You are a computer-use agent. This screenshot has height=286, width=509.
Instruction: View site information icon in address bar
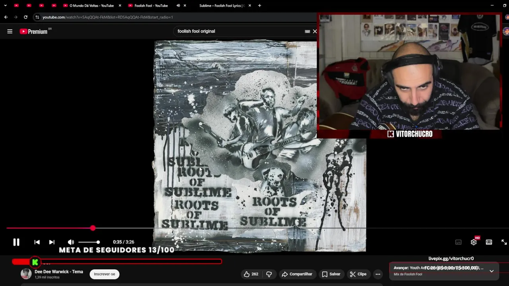point(37,17)
